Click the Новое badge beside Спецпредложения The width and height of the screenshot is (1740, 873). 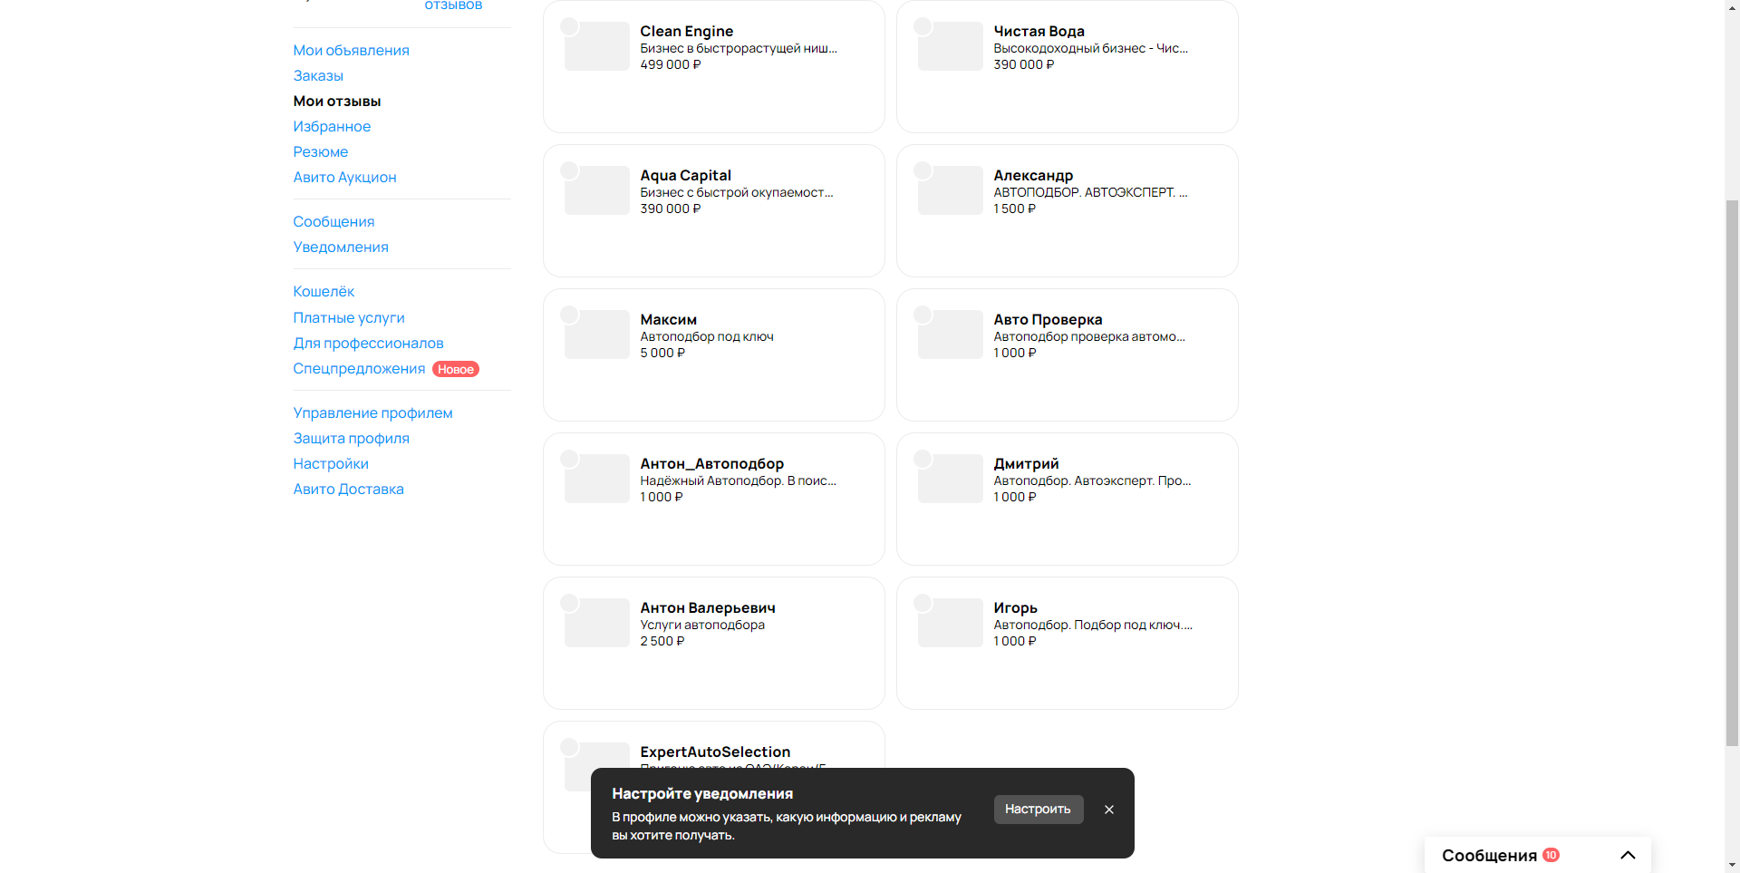(x=456, y=369)
